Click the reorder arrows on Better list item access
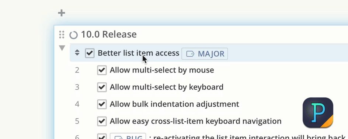 pos(77,53)
